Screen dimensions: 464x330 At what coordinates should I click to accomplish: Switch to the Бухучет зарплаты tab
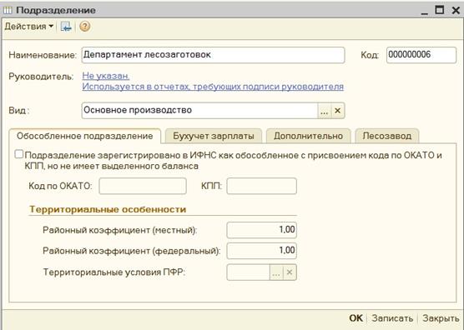[214, 136]
